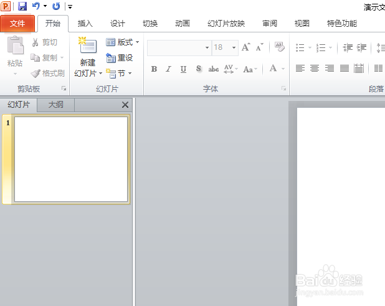Clear all formatting with eraser icon

click(x=280, y=47)
